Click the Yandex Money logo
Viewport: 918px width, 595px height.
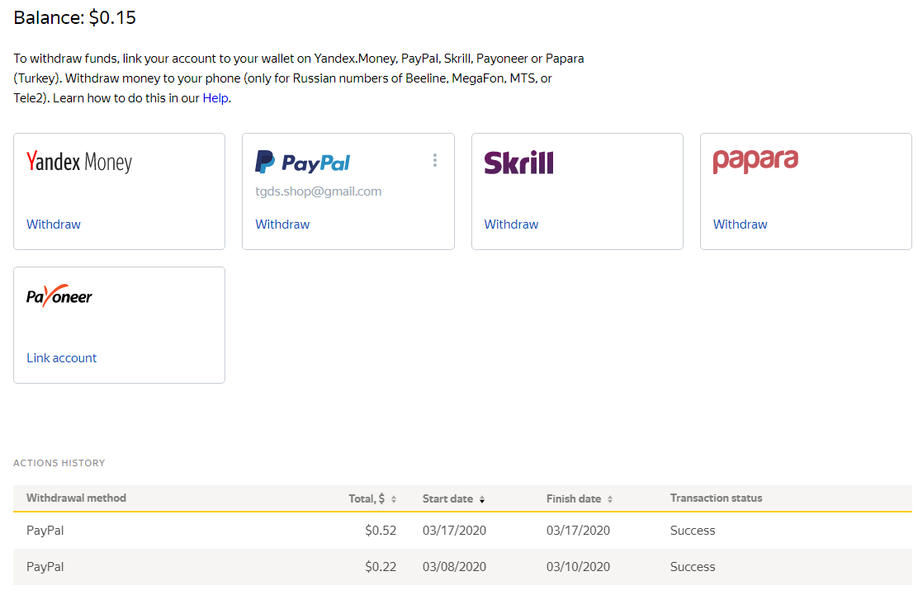[79, 162]
